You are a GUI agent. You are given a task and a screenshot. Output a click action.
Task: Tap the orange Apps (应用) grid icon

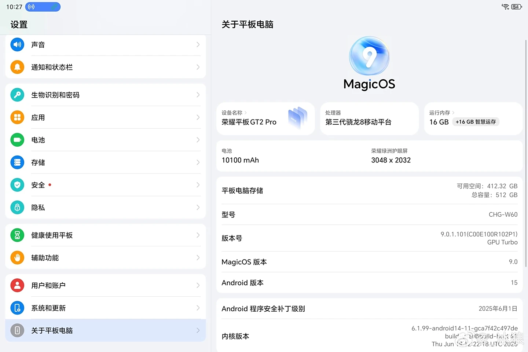17,117
